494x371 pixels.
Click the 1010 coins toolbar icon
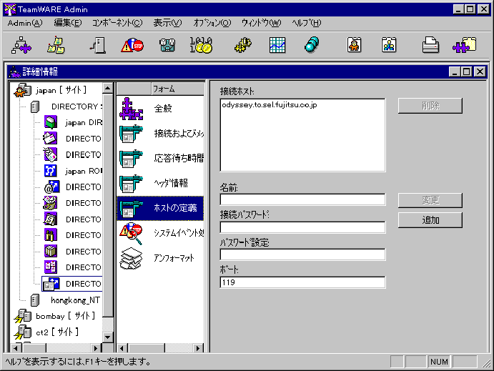coord(201,45)
